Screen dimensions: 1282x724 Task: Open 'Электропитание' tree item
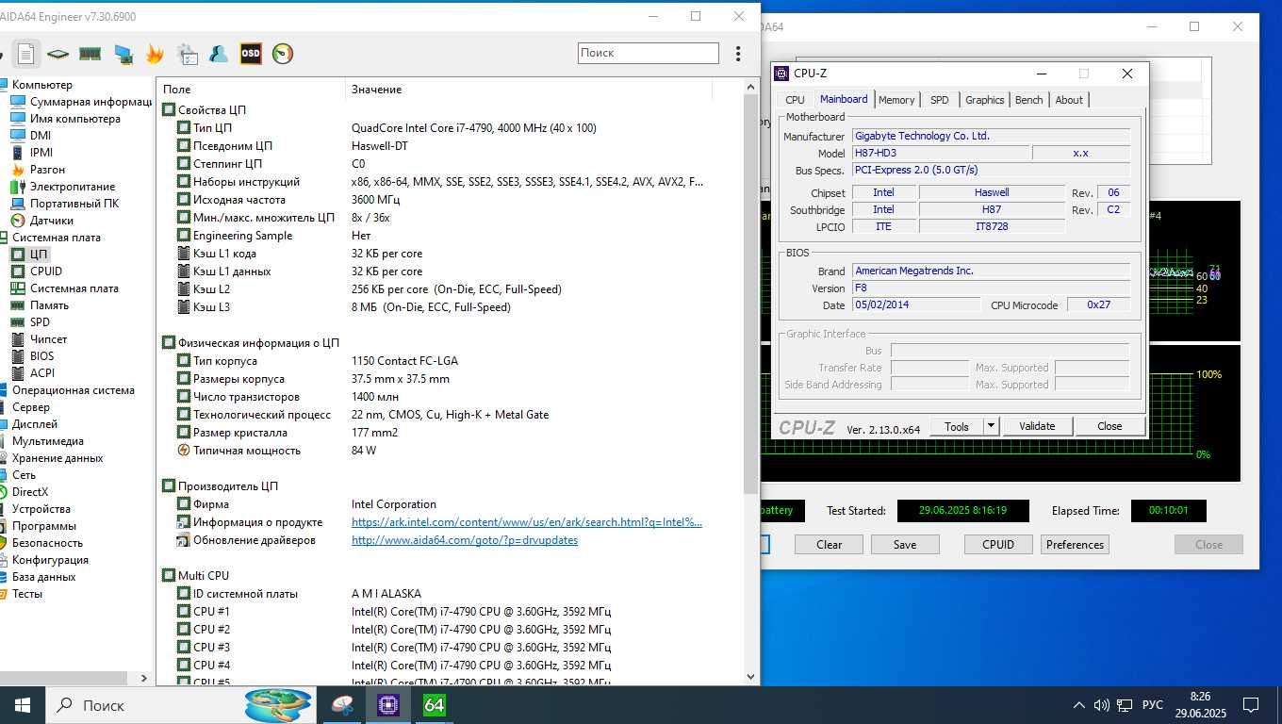(x=73, y=187)
